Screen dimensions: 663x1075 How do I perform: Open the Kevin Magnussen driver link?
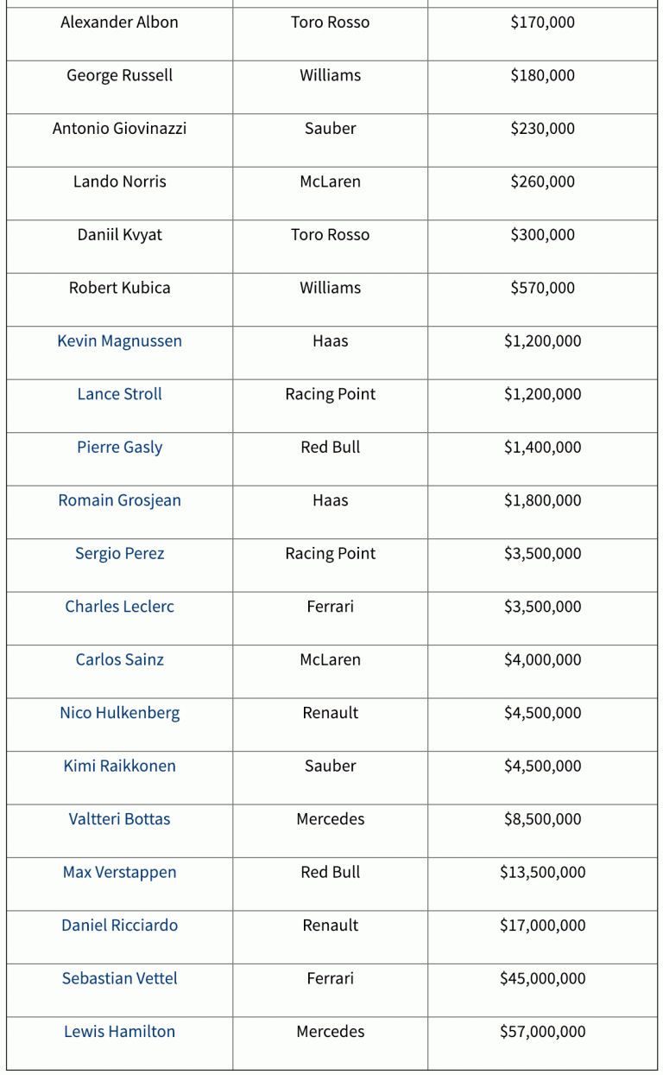coord(119,340)
